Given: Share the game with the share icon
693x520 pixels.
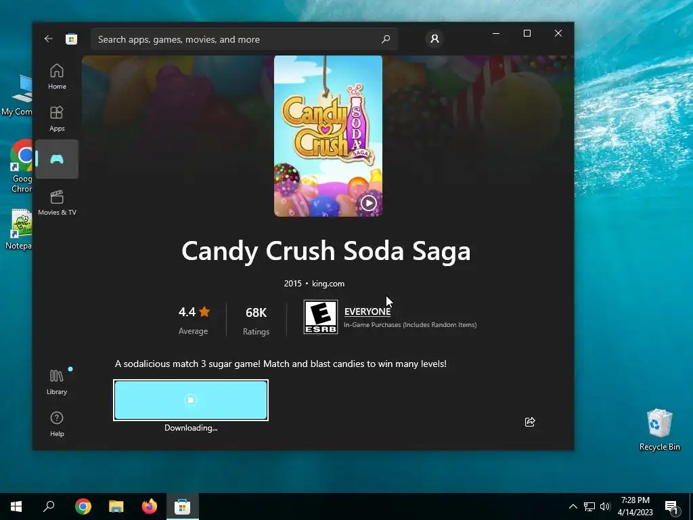Looking at the screenshot, I should point(530,422).
